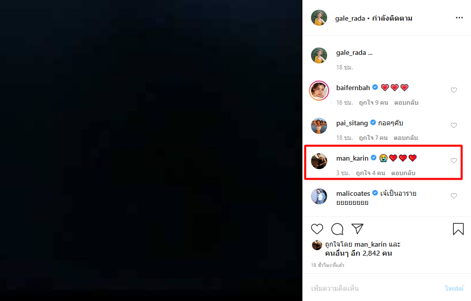Save post with the bookmark icon
471x301 pixels.
458,229
